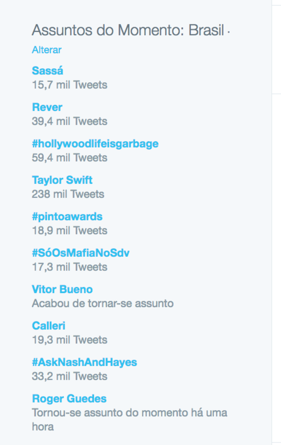Select the #hollywoodlifeisgarbage hashtag

coord(95,143)
